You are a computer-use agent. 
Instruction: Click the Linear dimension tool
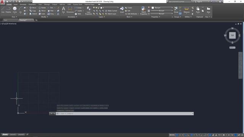78,8
